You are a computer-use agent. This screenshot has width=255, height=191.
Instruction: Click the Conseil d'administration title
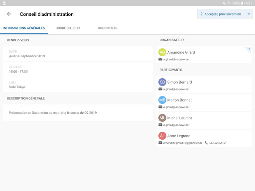[47, 14]
